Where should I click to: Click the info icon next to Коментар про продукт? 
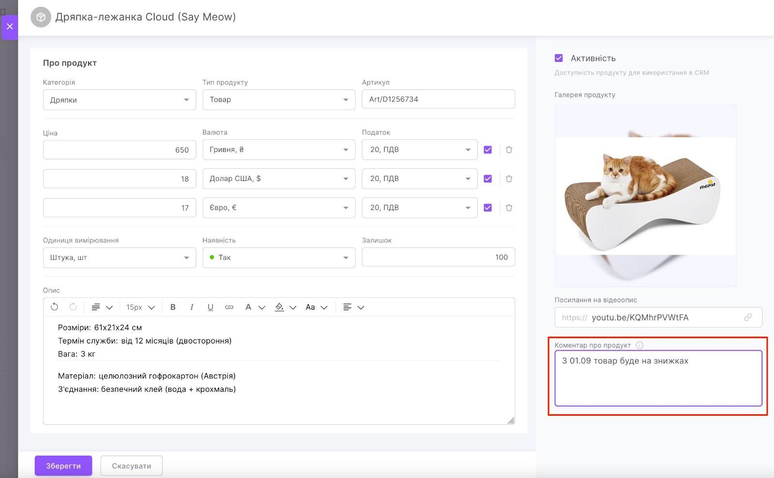(640, 345)
